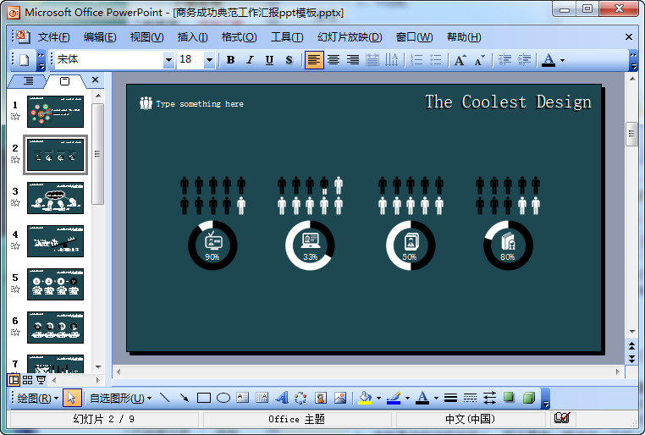Viewport: 645px width, 435px height.
Task: Expand formatting toolbar options at right edge
Action: pyautogui.click(x=634, y=60)
